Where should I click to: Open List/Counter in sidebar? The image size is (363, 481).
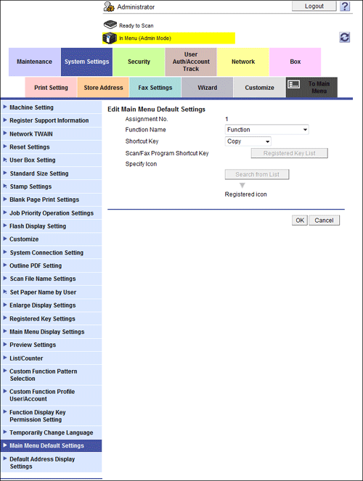(52, 358)
